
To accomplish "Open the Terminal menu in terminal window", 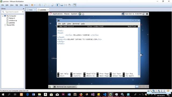I will point(76,24).
